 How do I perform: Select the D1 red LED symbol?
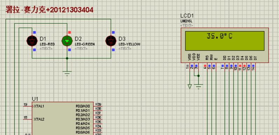32,41
